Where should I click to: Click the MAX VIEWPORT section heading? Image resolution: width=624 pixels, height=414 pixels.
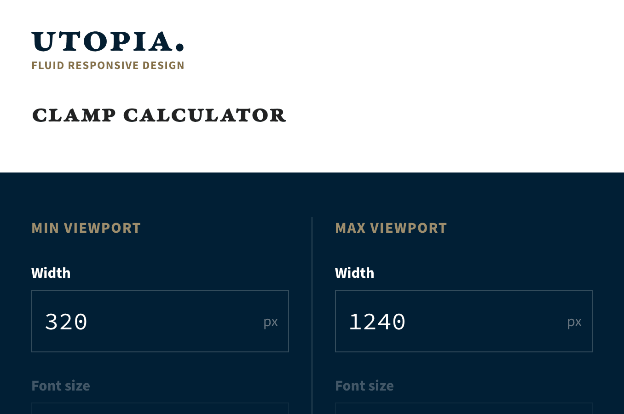pos(391,228)
